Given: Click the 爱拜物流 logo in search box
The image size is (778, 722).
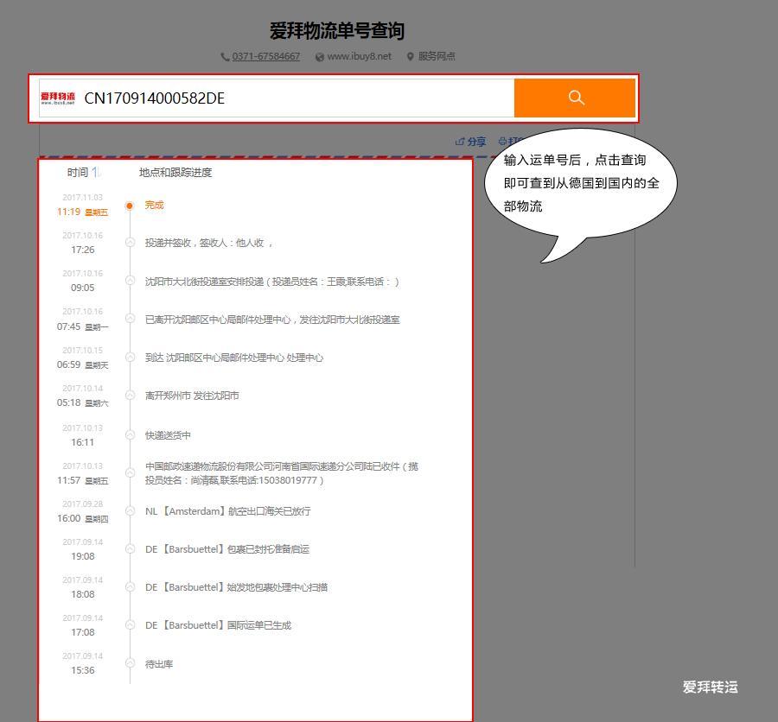Looking at the screenshot, I should click(x=58, y=98).
